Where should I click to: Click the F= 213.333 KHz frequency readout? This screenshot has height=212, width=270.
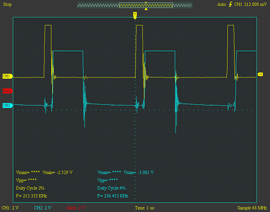click(31, 196)
